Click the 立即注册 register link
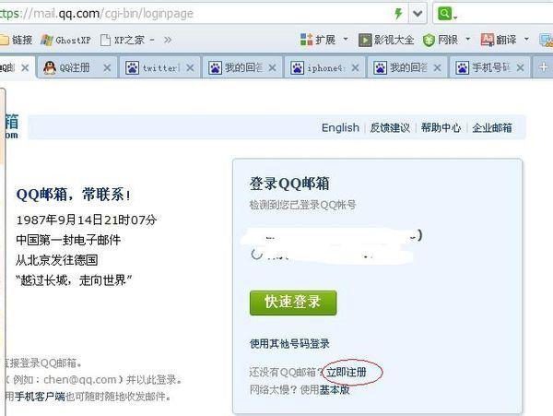This screenshot has width=553, height=416. tap(347, 372)
